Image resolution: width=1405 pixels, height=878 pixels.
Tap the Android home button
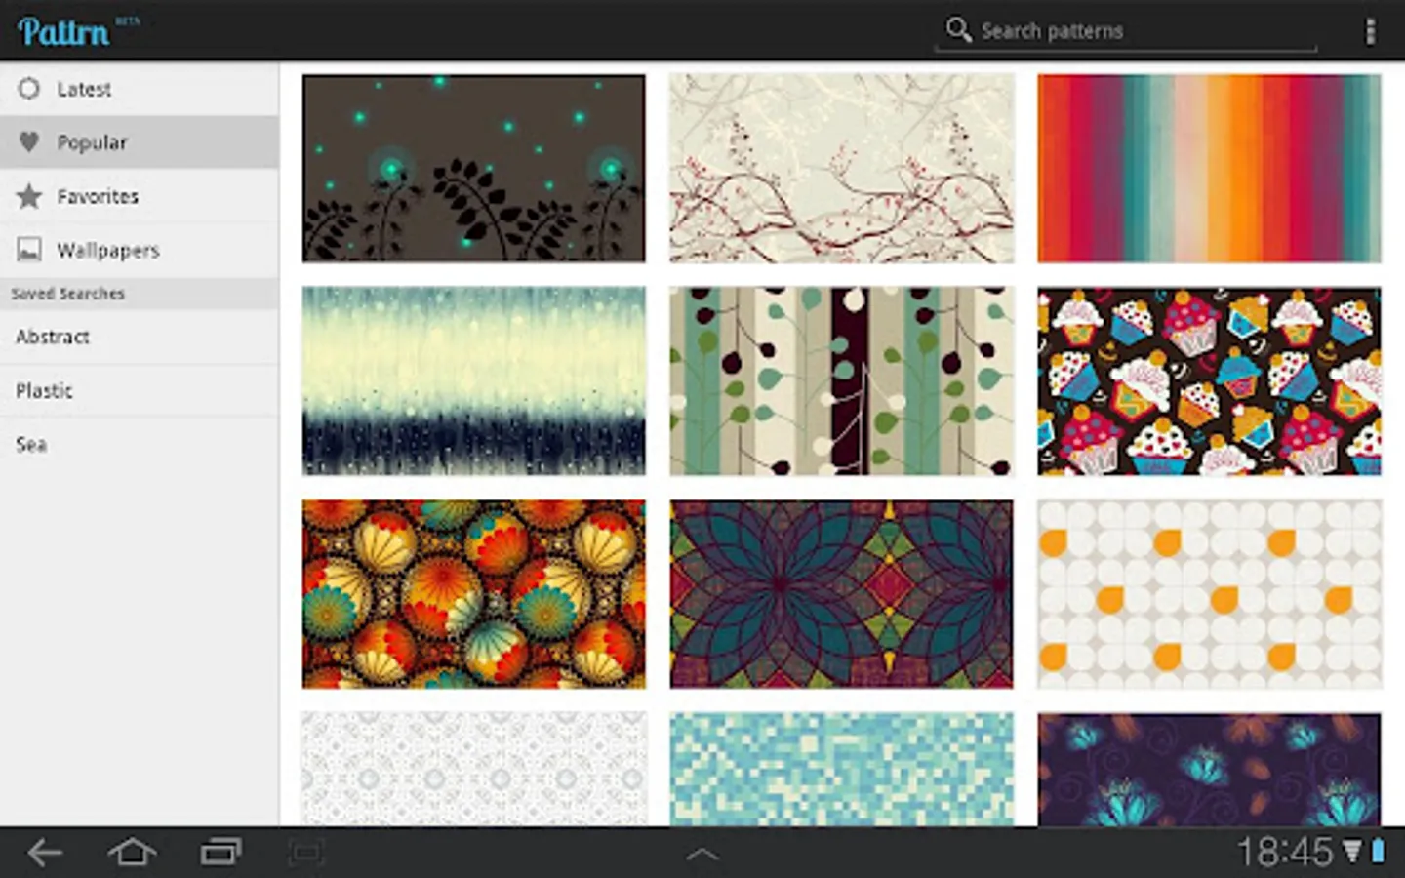coord(132,853)
